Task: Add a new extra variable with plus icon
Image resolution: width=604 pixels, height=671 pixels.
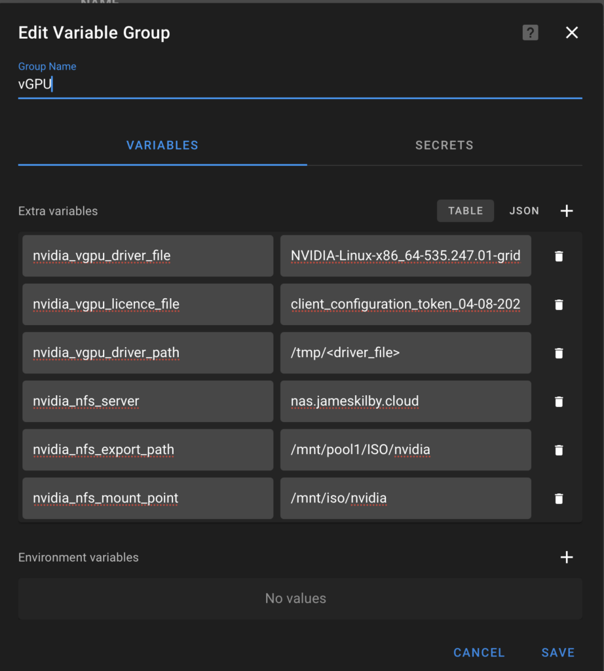Action: coord(566,210)
